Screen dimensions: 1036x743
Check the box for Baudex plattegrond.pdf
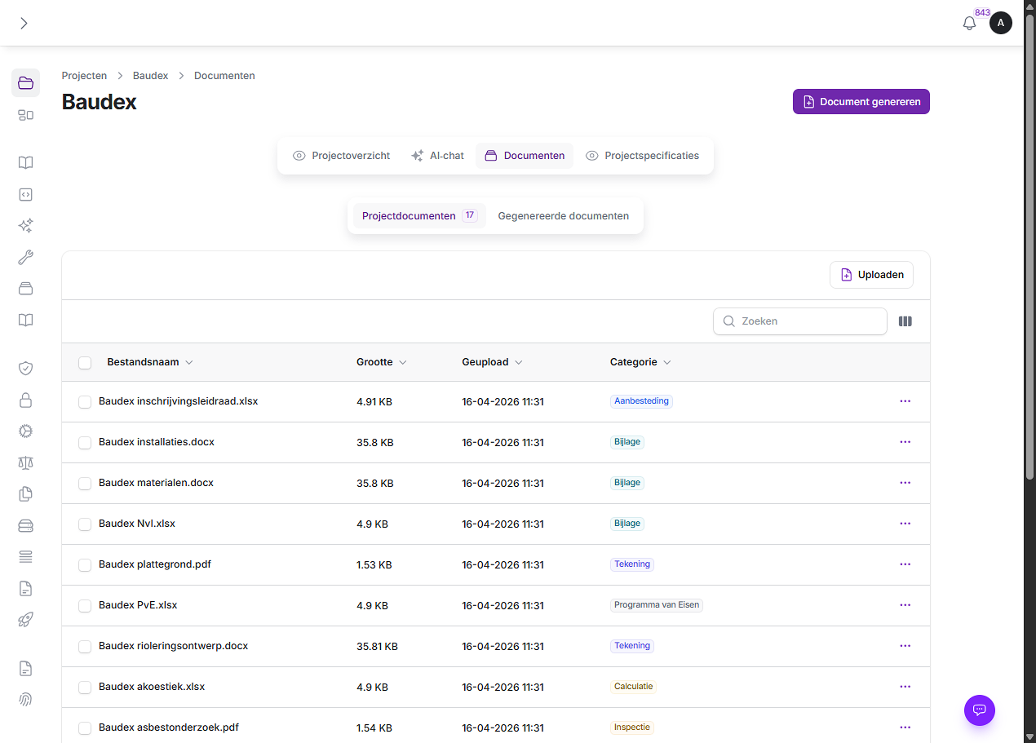pyautogui.click(x=85, y=565)
